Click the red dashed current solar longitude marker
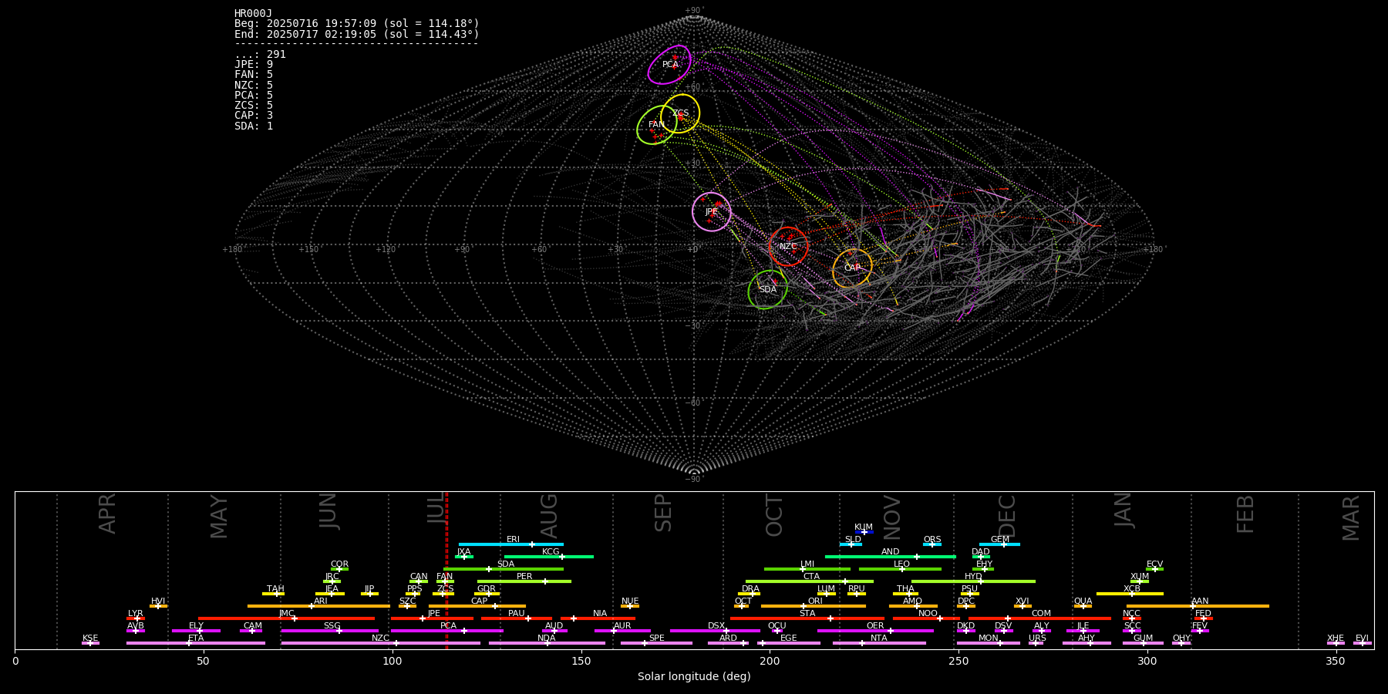Image resolution: width=1388 pixels, height=694 pixels. (x=446, y=571)
